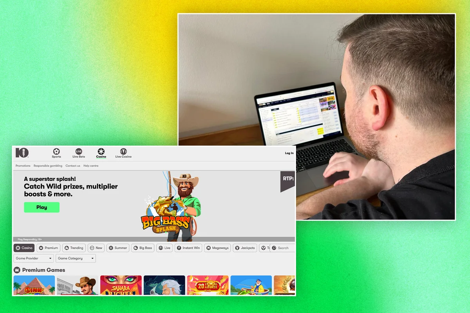470x313 pixels.
Task: Open the white-haired bearded god game thumbnail
Action: click(164, 285)
